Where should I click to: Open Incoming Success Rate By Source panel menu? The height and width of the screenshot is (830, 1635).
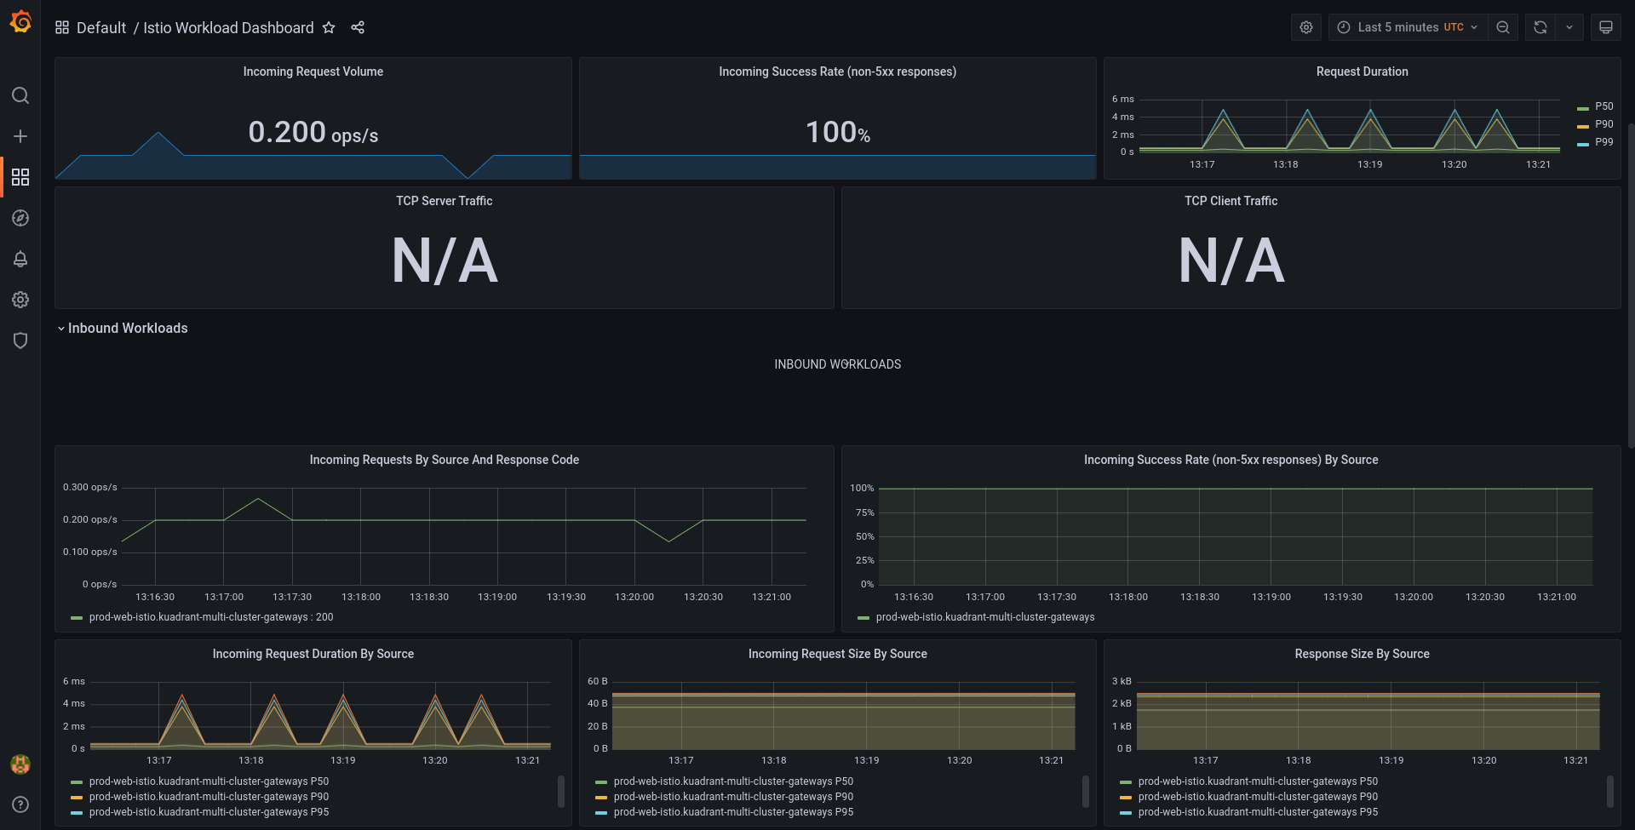(1231, 460)
